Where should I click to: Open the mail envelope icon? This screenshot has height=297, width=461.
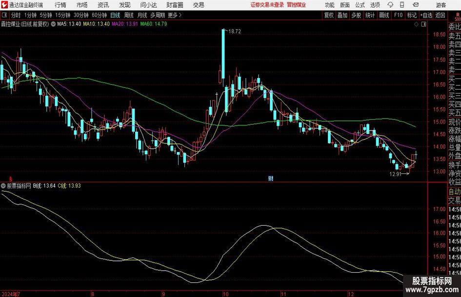416,5
